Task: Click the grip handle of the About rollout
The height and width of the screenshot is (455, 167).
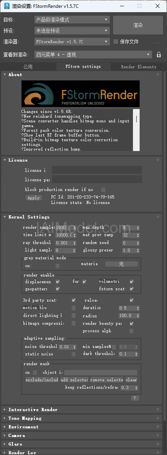Action: [x=158, y=75]
